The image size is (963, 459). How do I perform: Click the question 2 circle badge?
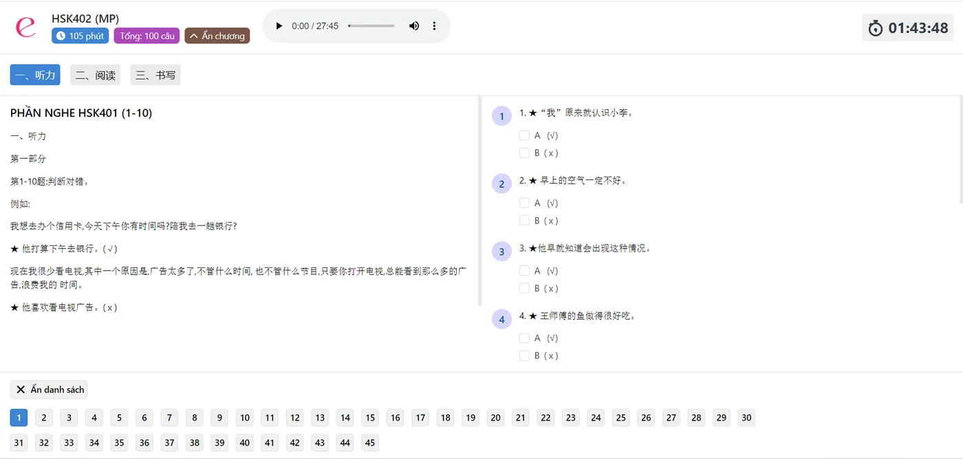(501, 183)
